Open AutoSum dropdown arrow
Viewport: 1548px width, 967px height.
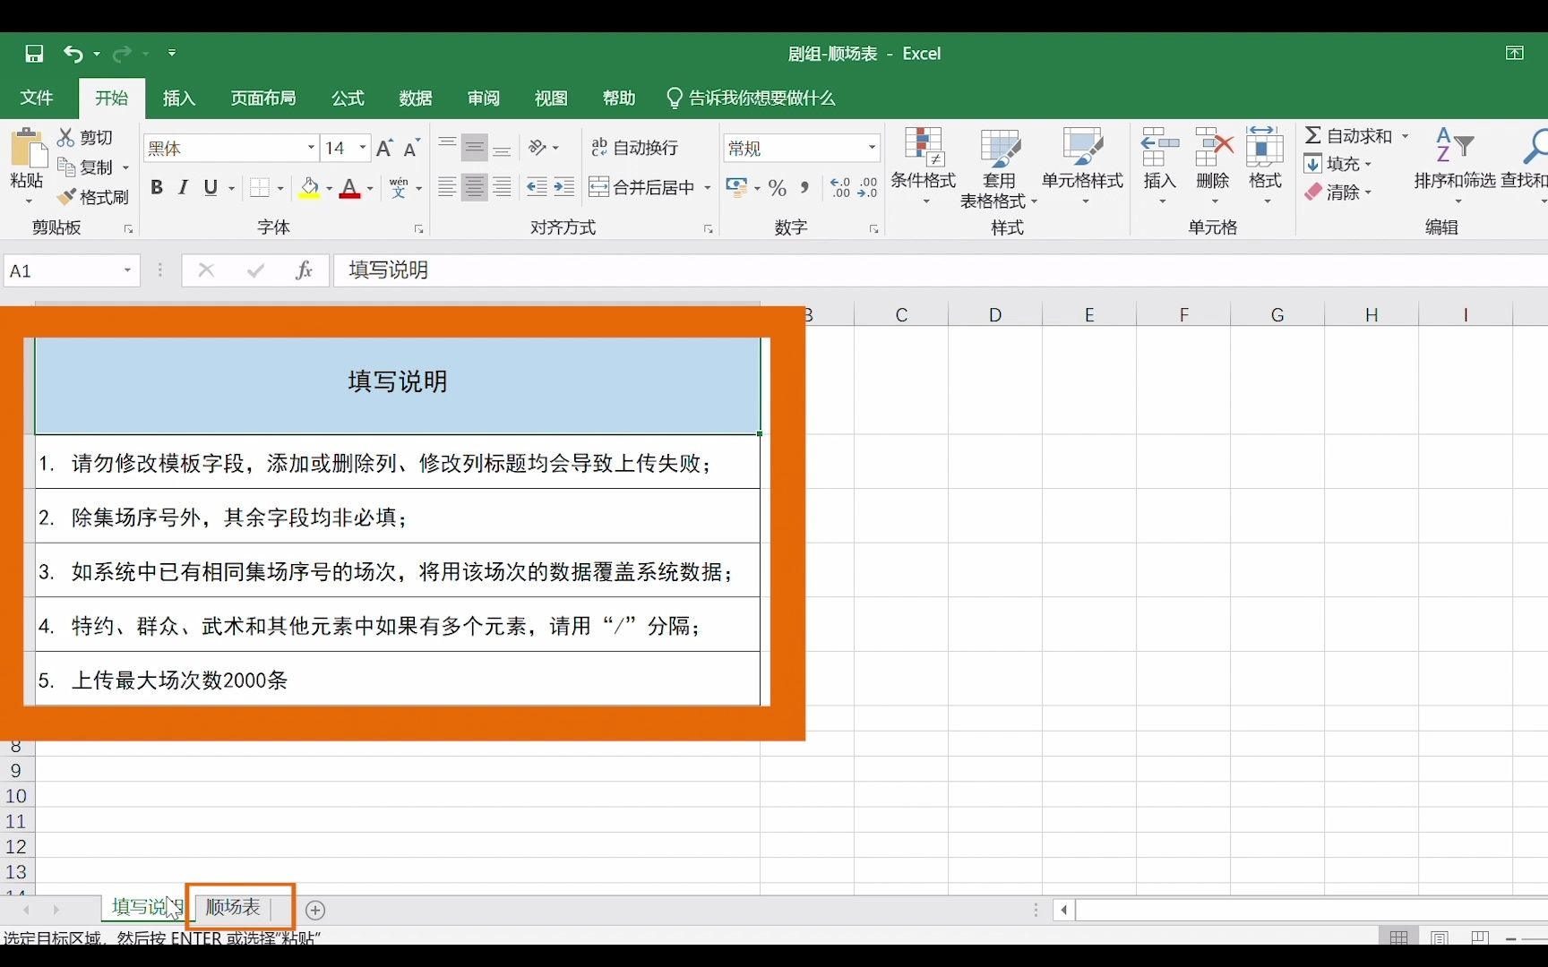pyautogui.click(x=1406, y=136)
